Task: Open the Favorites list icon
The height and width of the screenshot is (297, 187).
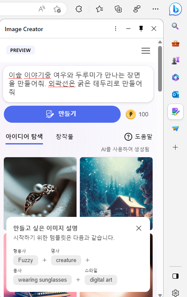Action: (x=99, y=9)
